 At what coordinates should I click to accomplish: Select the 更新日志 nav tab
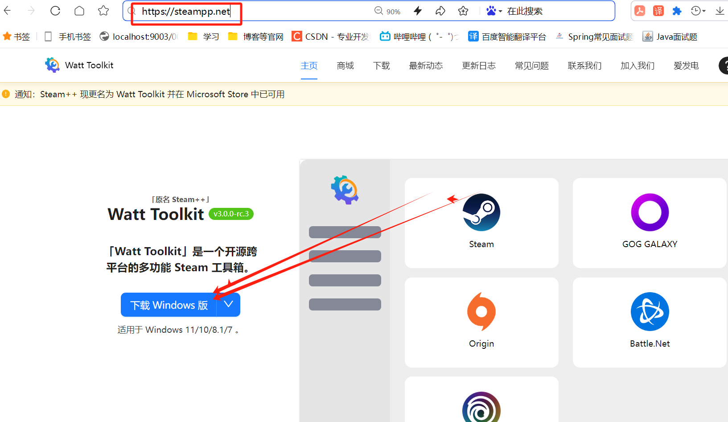coord(479,66)
